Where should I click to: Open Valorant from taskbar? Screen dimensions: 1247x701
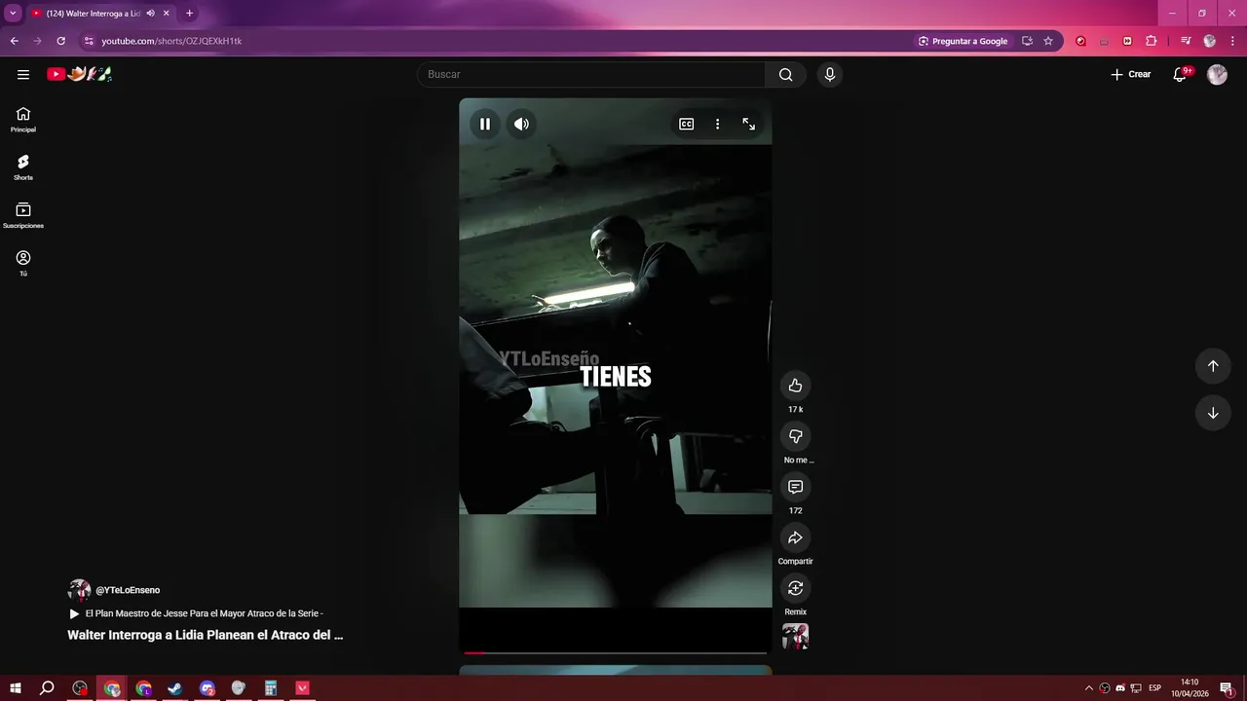[302, 688]
